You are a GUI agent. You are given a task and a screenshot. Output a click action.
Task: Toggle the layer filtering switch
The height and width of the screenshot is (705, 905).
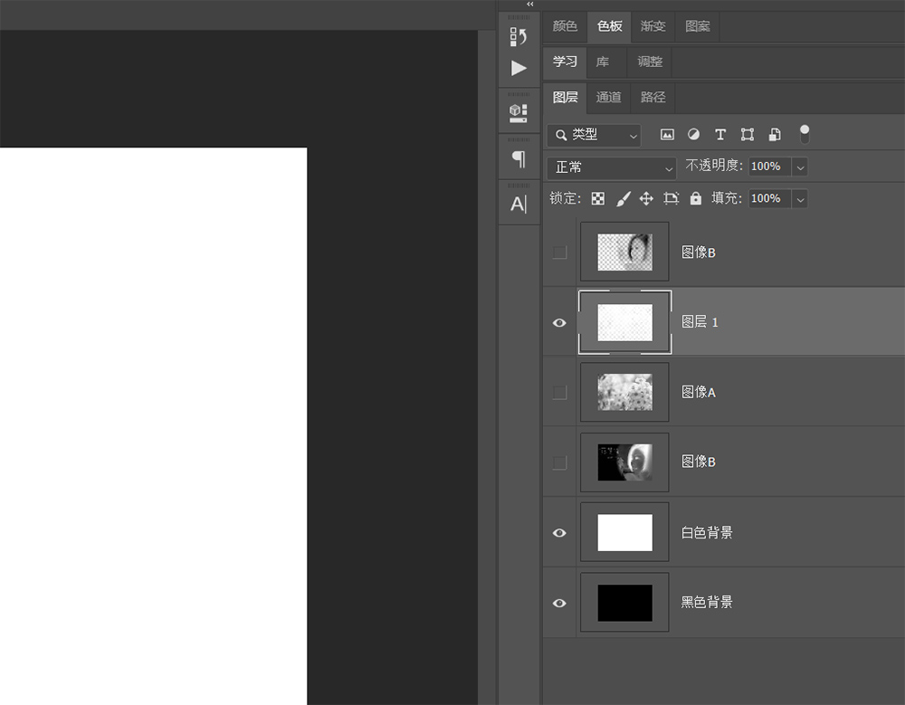804,135
